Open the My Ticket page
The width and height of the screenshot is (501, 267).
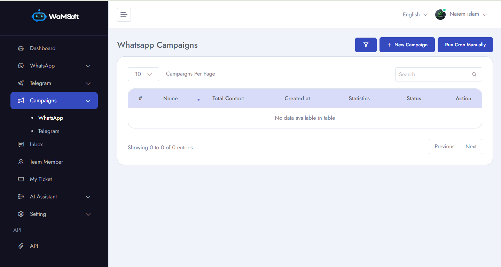[x=54, y=179]
